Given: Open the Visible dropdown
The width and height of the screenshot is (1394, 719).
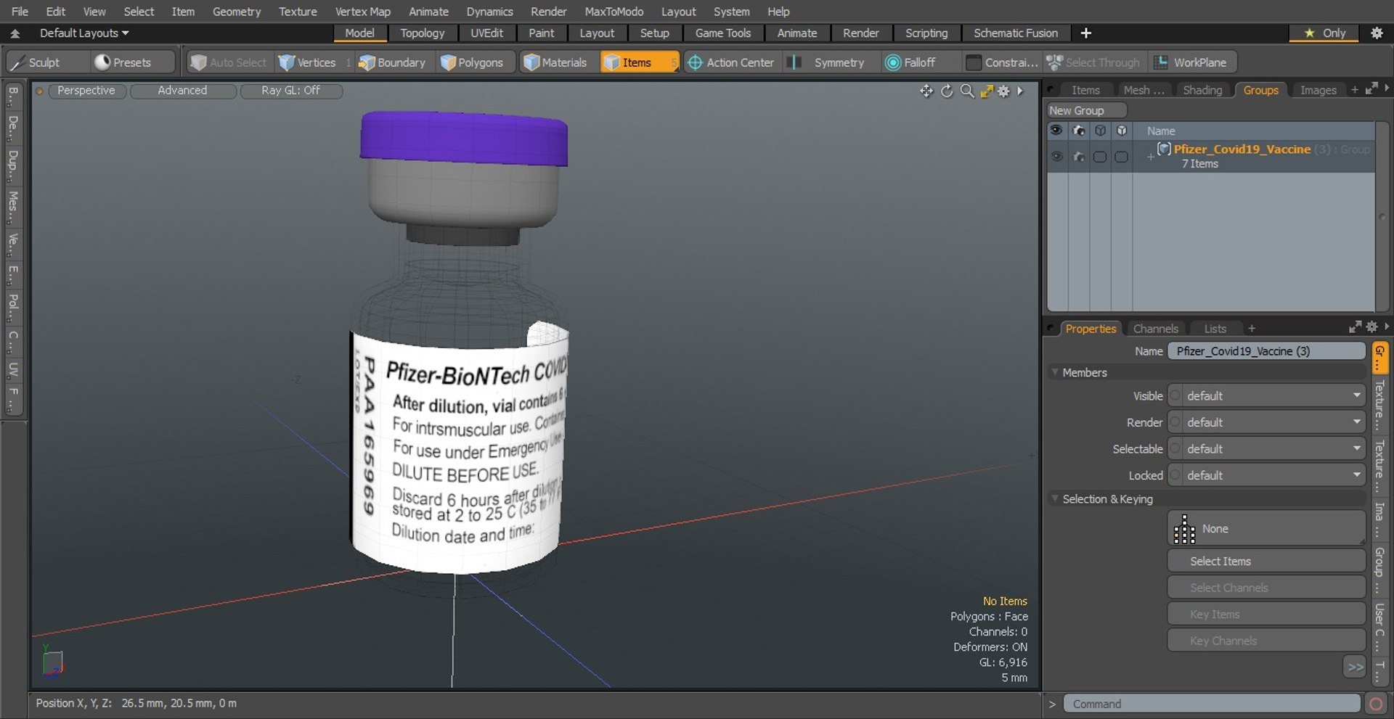Looking at the screenshot, I should pyautogui.click(x=1266, y=396).
